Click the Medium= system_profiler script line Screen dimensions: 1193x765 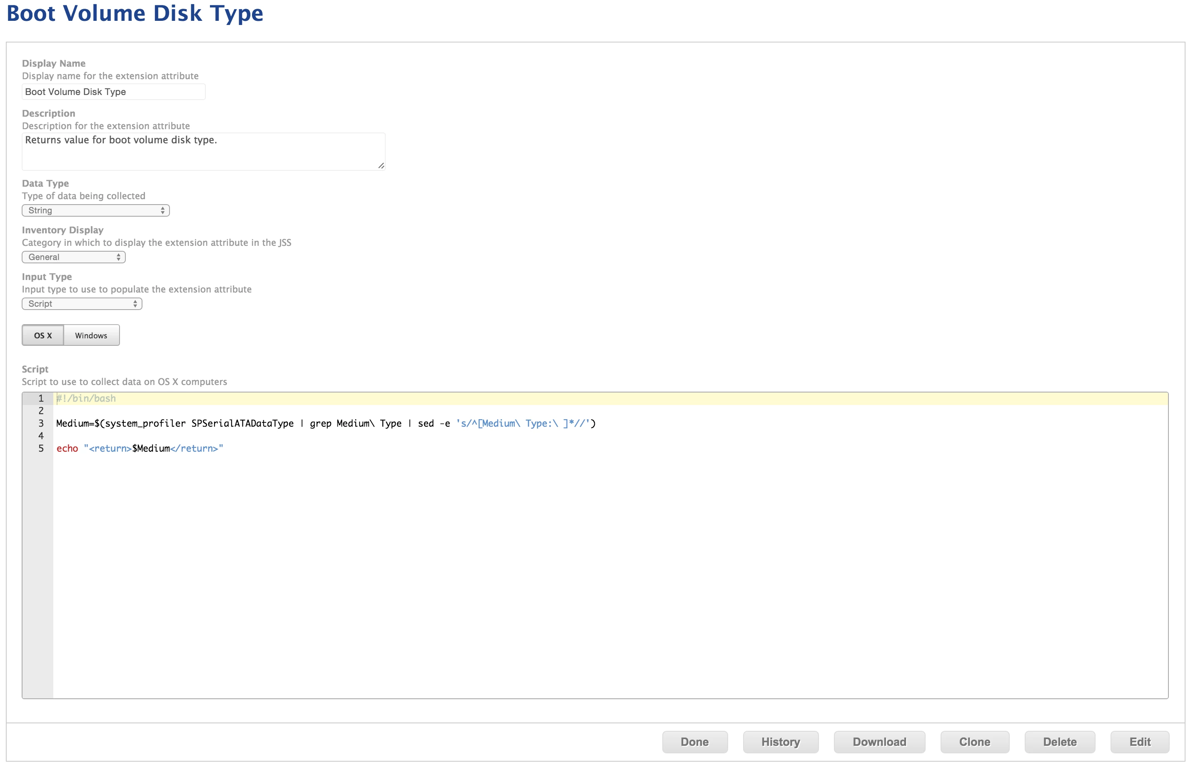326,423
